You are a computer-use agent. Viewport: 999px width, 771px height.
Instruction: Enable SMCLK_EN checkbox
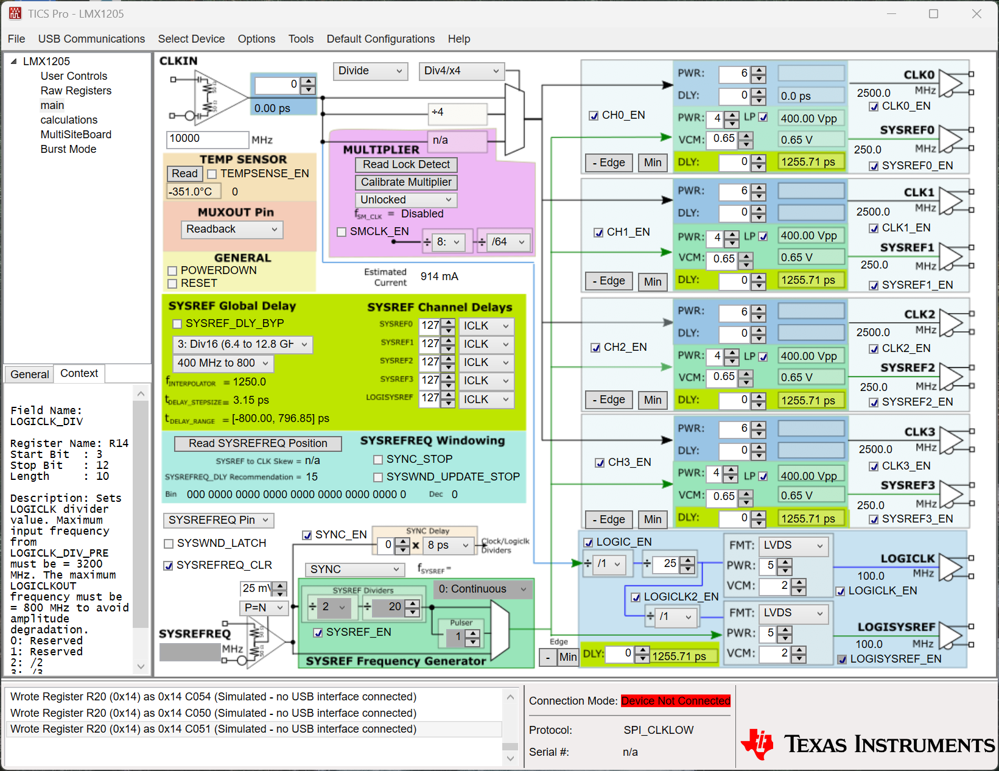click(x=342, y=232)
